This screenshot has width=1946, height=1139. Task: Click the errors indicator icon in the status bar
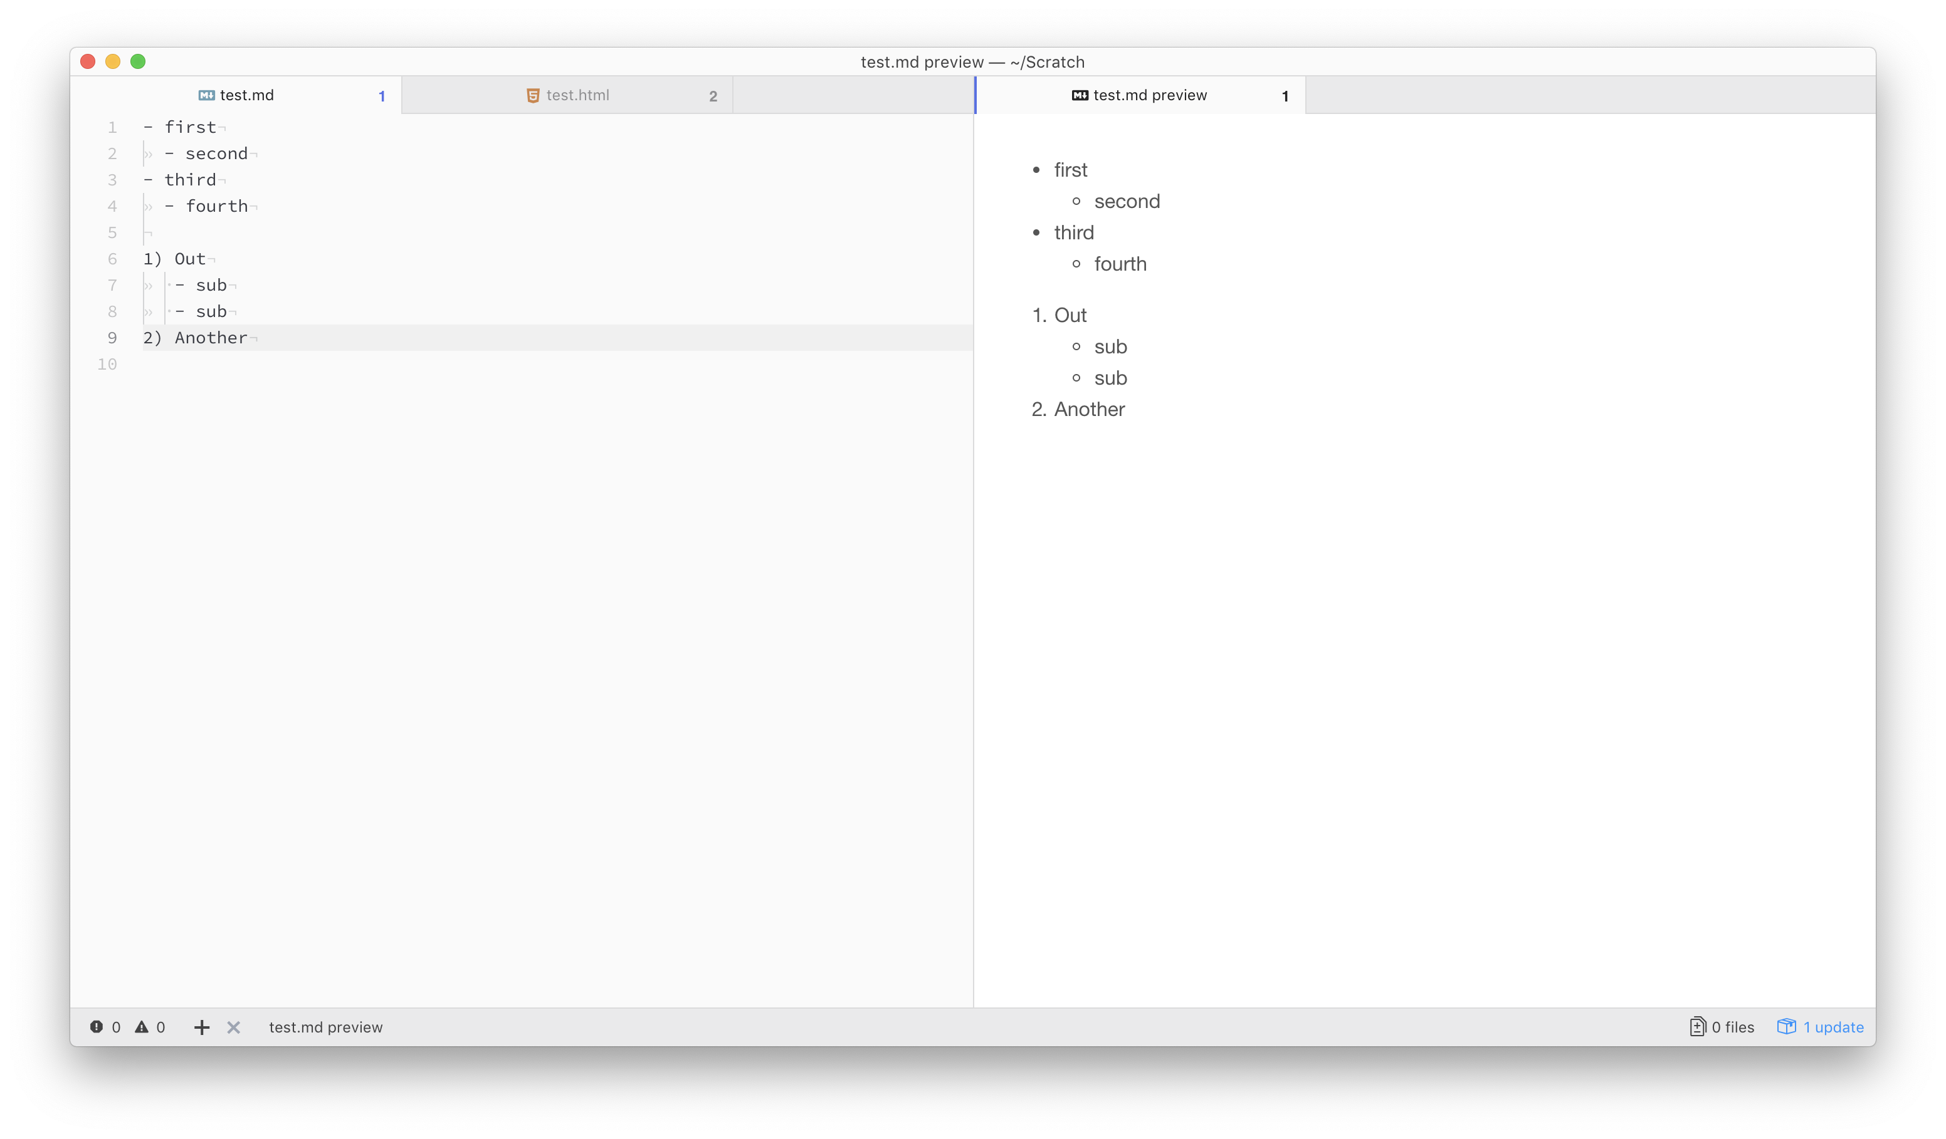[96, 1027]
